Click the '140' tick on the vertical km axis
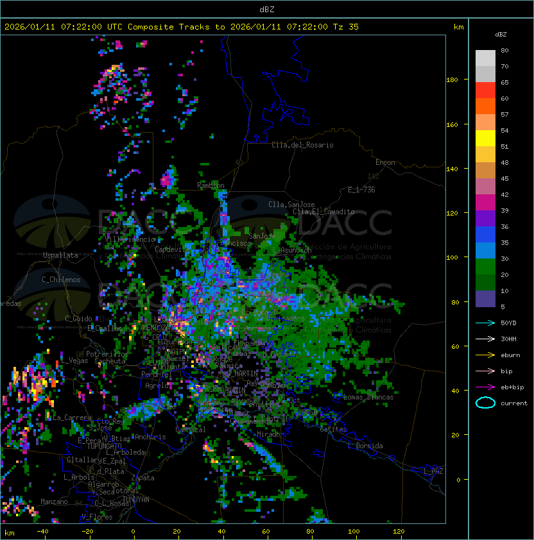 click(x=452, y=169)
